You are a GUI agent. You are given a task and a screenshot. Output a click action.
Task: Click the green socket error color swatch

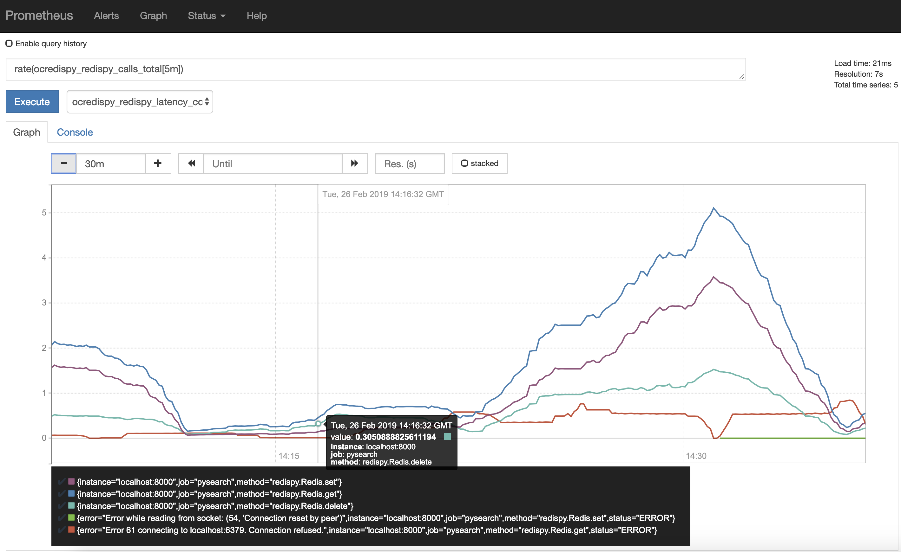click(x=71, y=518)
